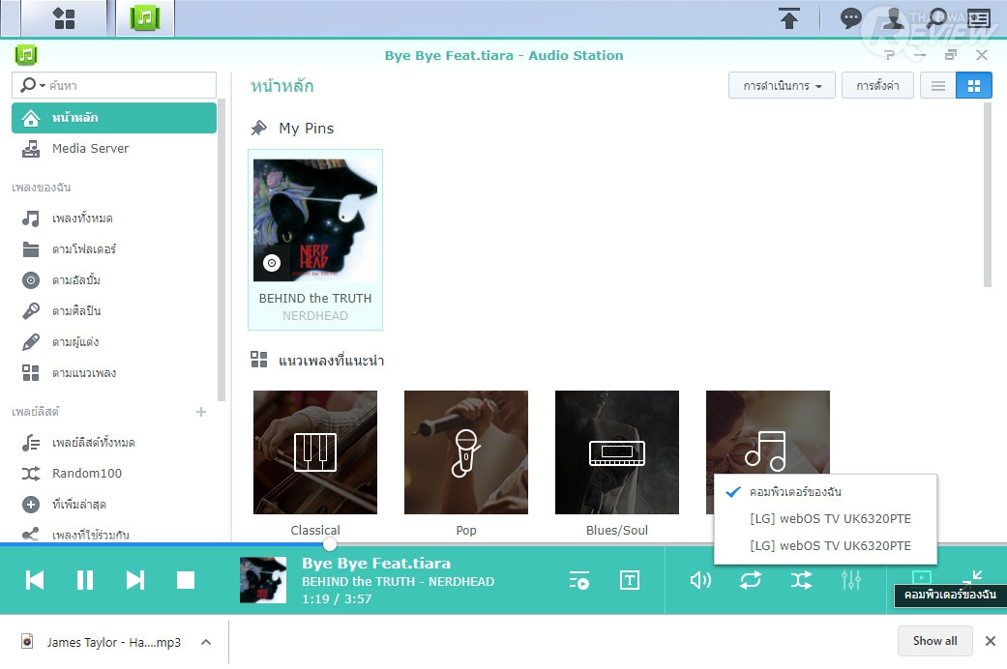Open Media Server in sidebar
1007x669 pixels.
(x=114, y=148)
